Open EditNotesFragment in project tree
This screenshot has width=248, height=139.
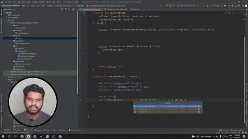tap(26, 56)
